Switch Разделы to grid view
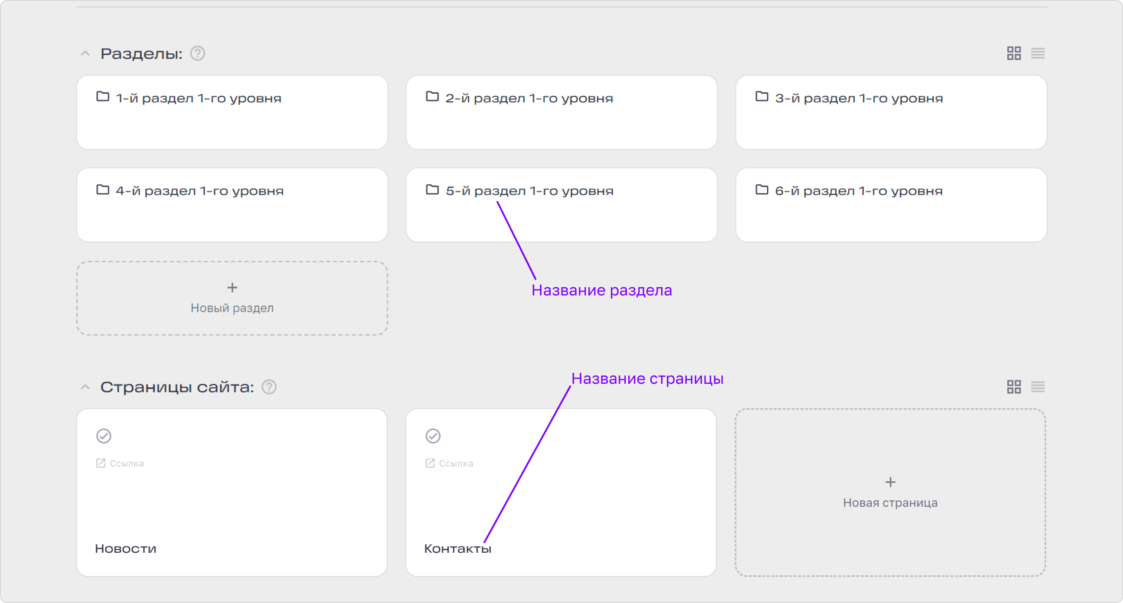1123x603 pixels. click(x=1013, y=53)
